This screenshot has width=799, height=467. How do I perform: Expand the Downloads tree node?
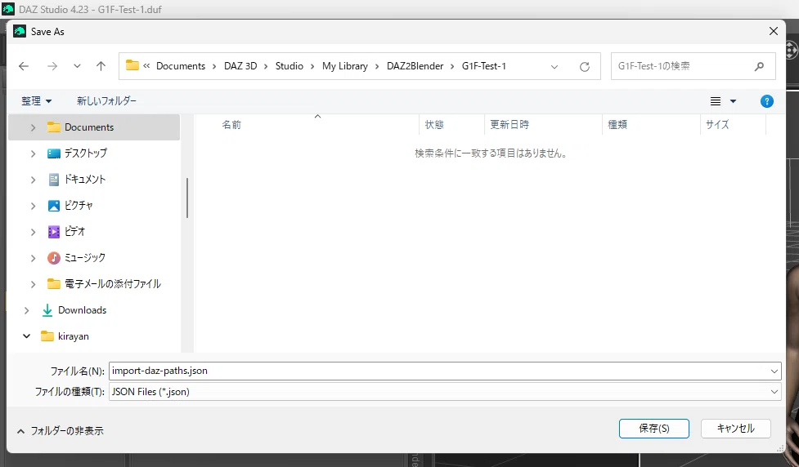[26, 310]
